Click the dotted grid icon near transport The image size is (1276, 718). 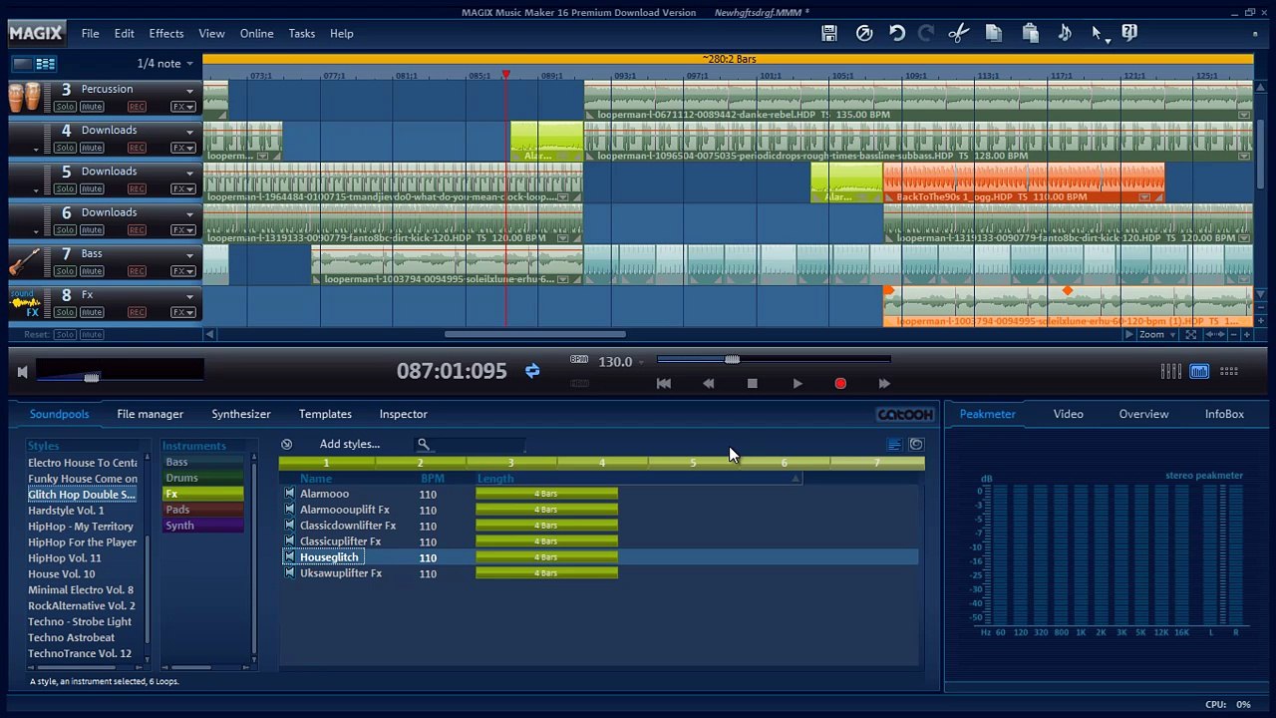1229,371
